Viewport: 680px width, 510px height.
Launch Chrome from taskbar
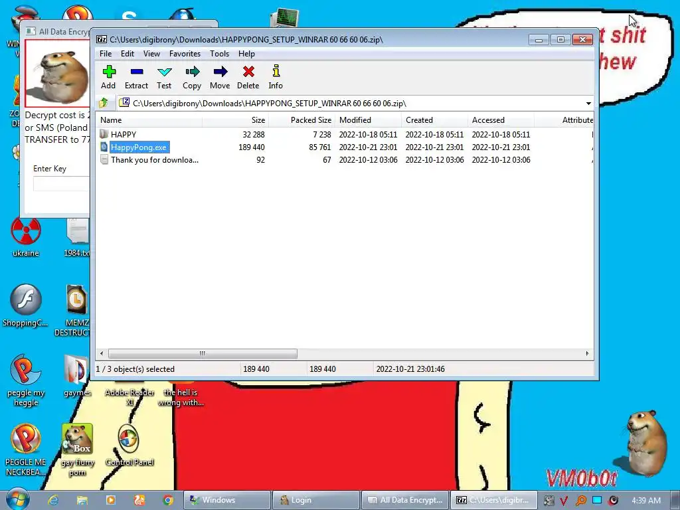click(x=168, y=500)
